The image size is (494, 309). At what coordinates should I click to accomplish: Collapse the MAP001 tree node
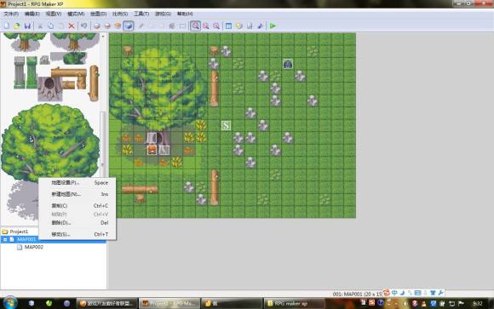pos(5,240)
